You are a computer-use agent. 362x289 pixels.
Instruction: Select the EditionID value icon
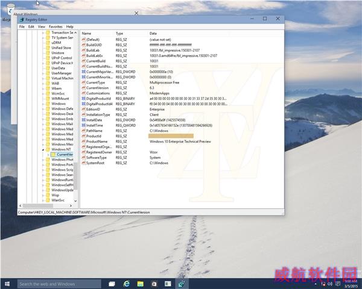tap(84, 109)
